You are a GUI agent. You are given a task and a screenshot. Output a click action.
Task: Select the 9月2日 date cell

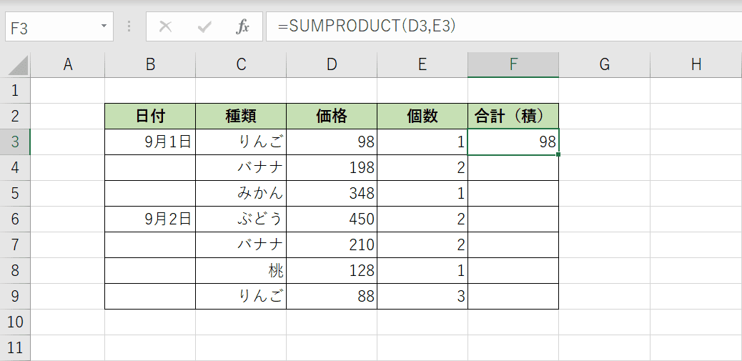click(150, 219)
